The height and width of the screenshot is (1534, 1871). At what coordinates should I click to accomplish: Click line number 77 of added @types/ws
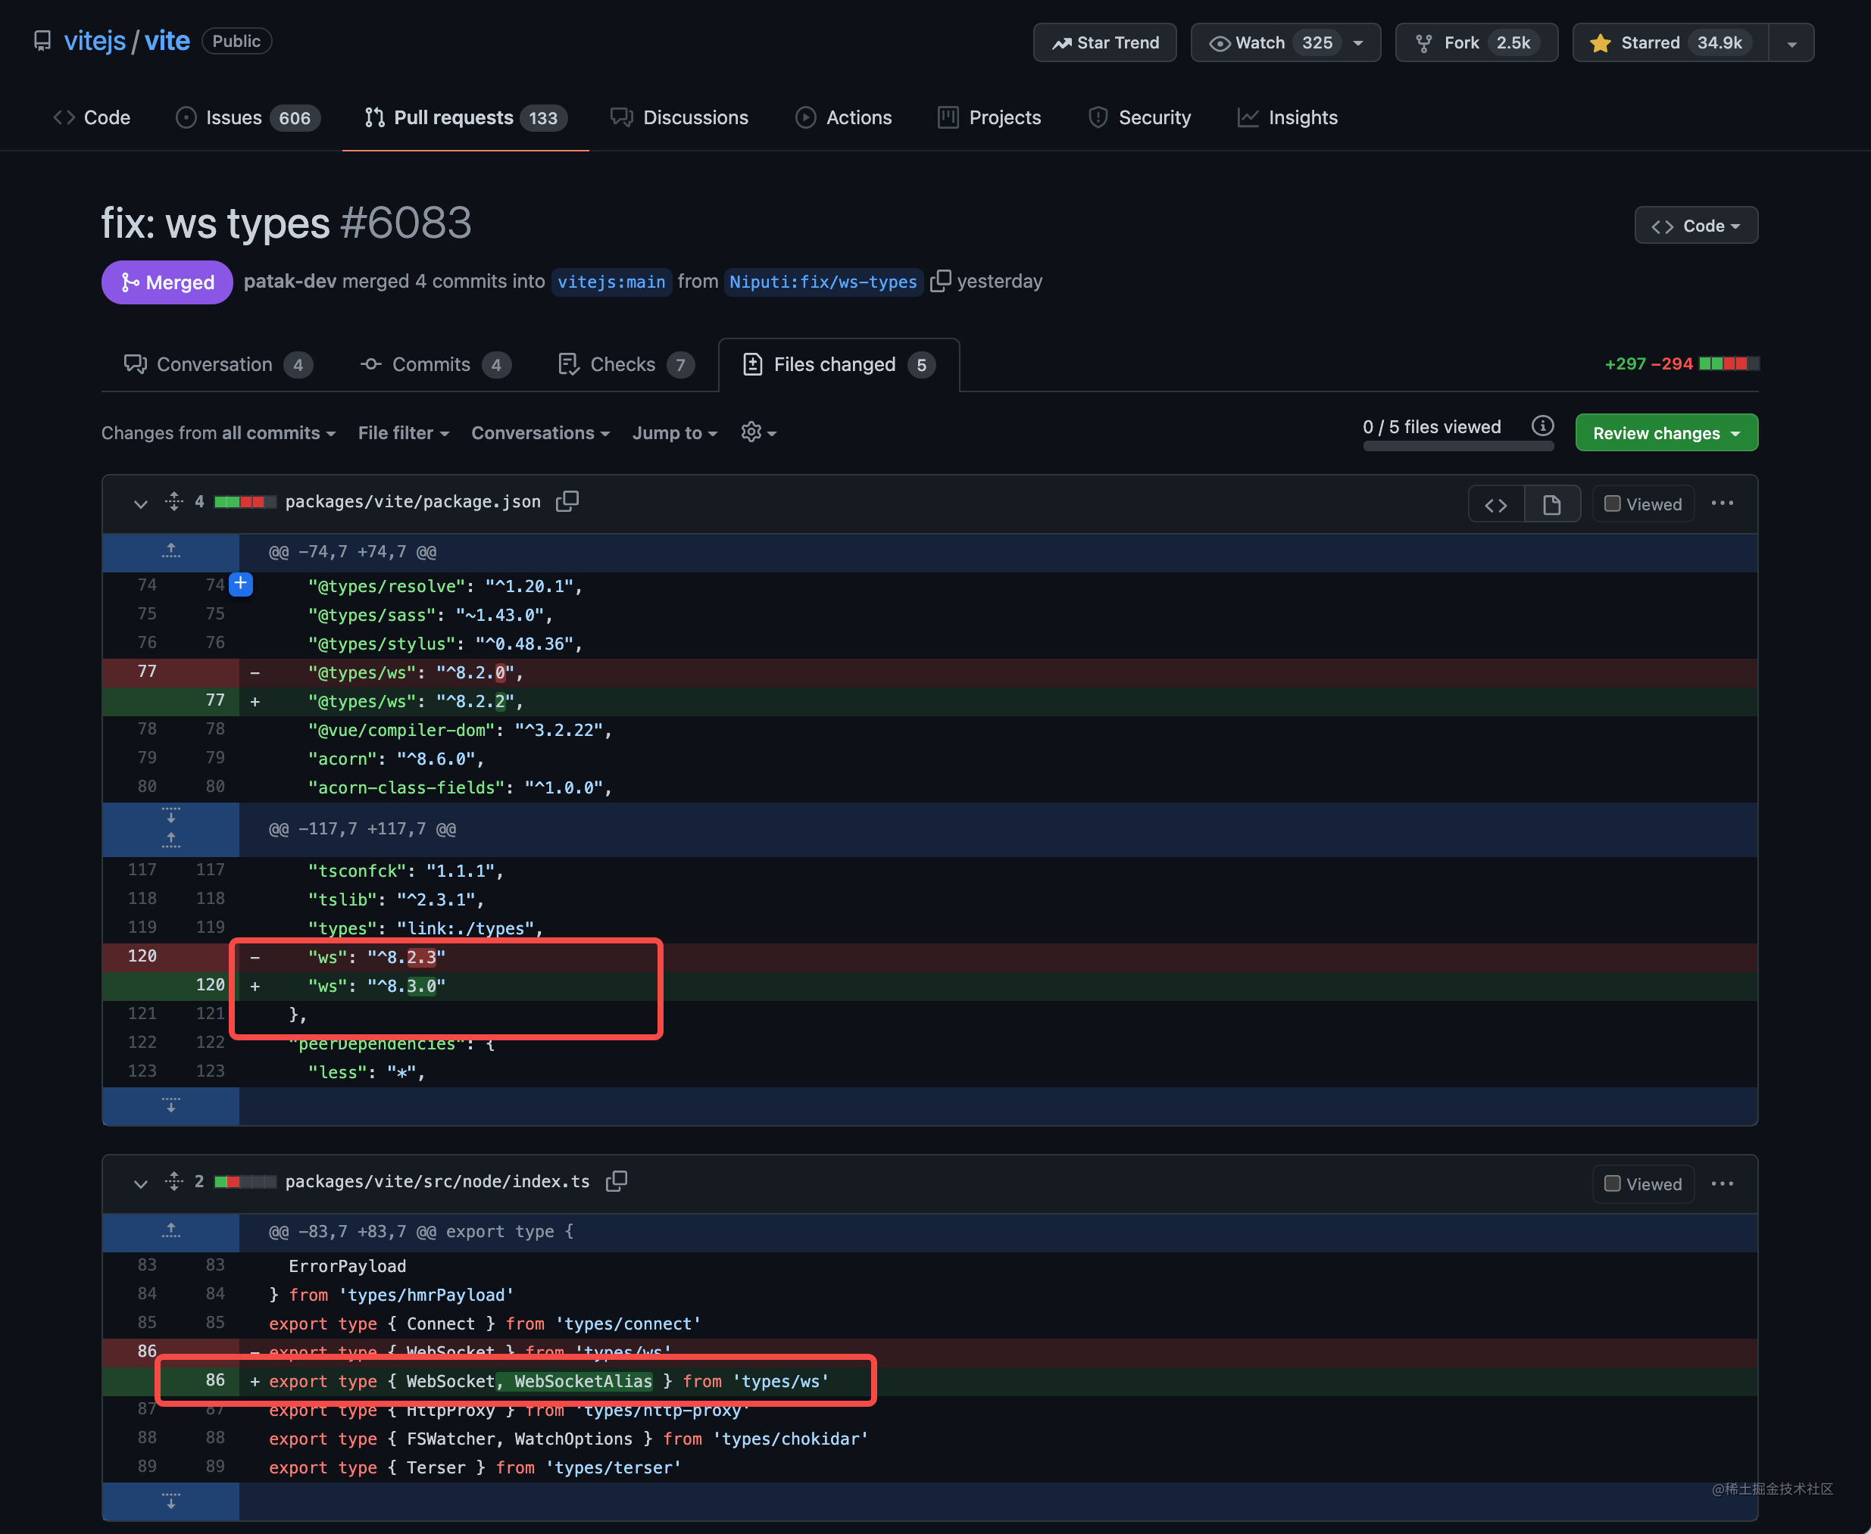215,700
